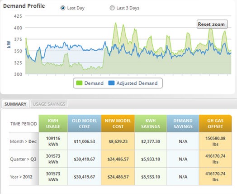Click the Adjusted Demand legend label

click(x=137, y=83)
